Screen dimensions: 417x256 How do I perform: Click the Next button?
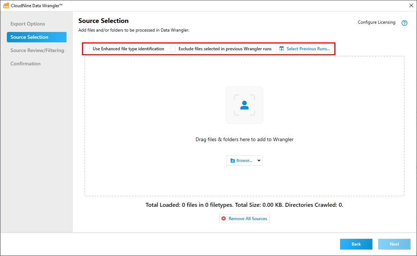pos(394,244)
